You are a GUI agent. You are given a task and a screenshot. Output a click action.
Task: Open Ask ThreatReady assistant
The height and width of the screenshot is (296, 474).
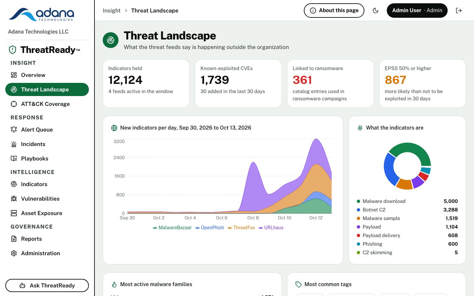[x=47, y=285]
